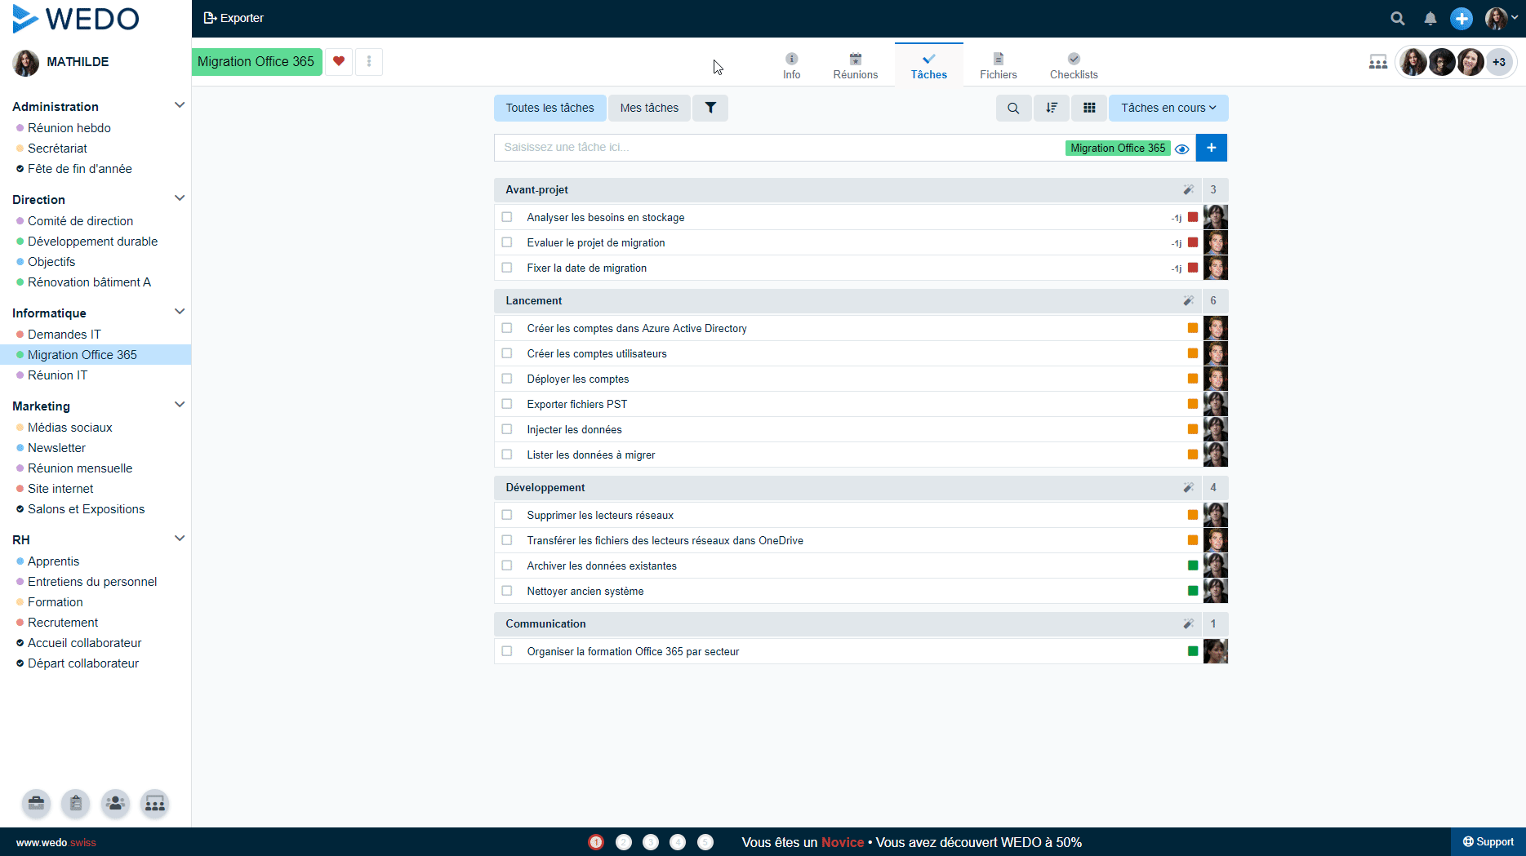
Task: Check off Analyser les besoins en stockage
Action: [507, 217]
